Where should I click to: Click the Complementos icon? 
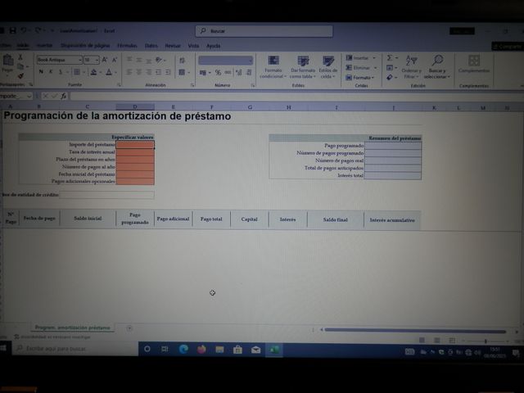click(x=473, y=61)
